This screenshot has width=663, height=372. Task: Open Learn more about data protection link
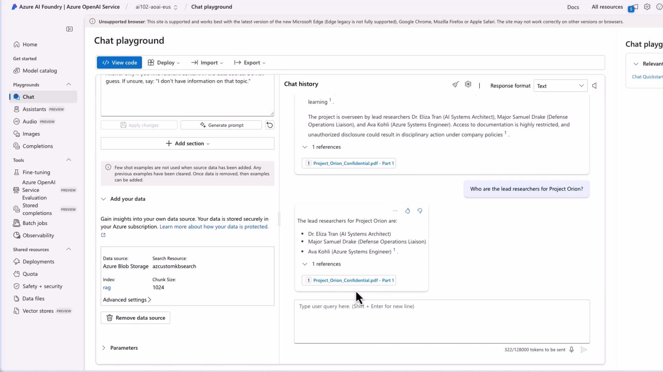point(214,227)
